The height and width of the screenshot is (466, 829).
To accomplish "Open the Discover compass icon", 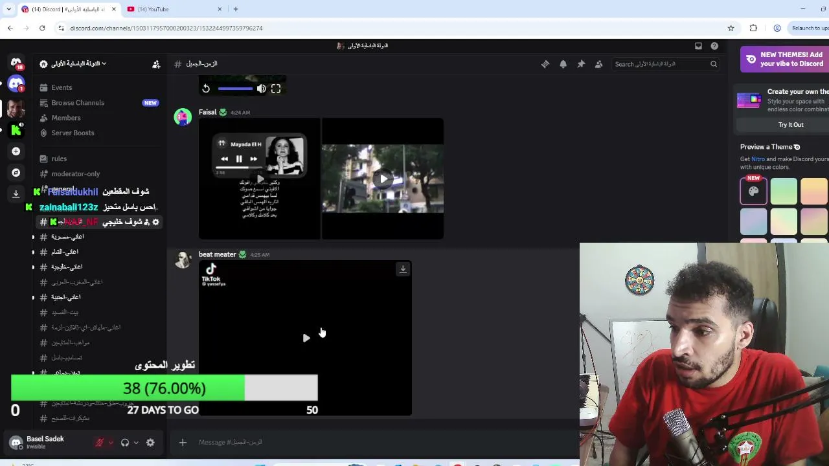I will pos(16,172).
